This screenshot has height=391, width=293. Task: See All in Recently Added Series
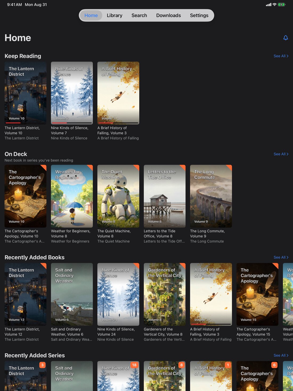(281, 355)
